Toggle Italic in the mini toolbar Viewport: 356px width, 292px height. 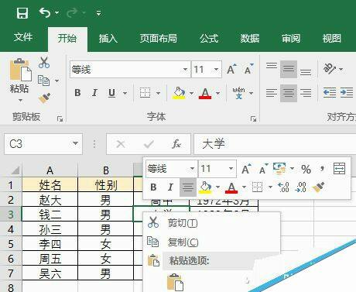coord(170,187)
